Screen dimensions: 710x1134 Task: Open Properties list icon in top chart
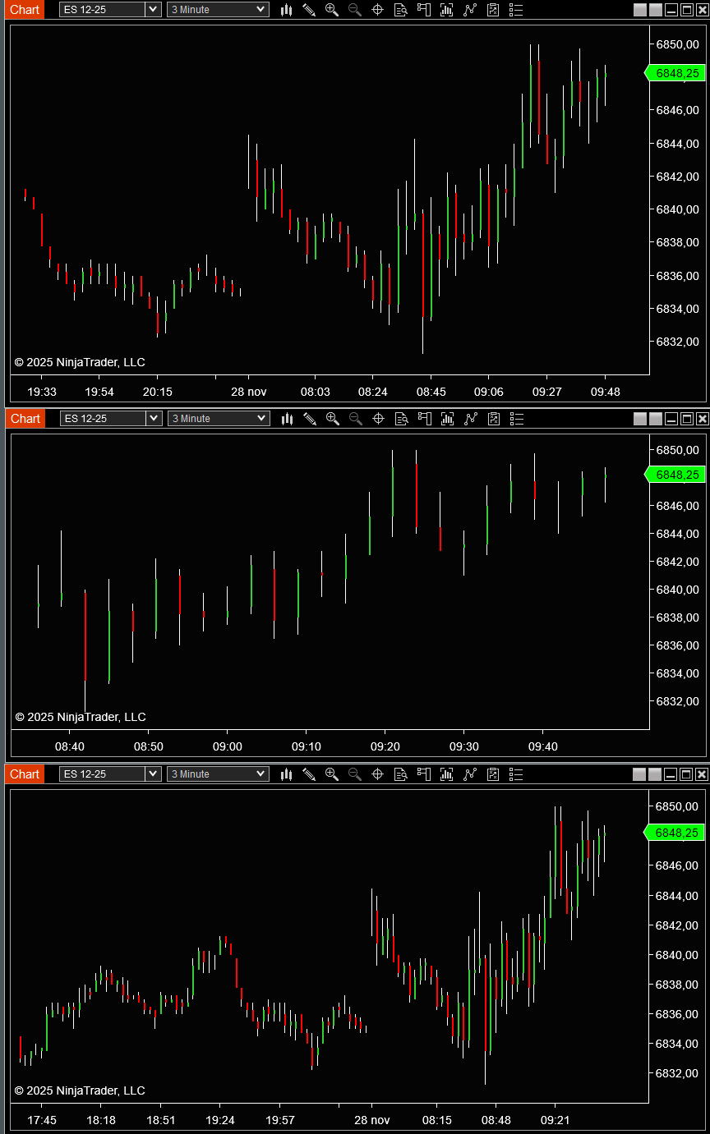(x=516, y=10)
